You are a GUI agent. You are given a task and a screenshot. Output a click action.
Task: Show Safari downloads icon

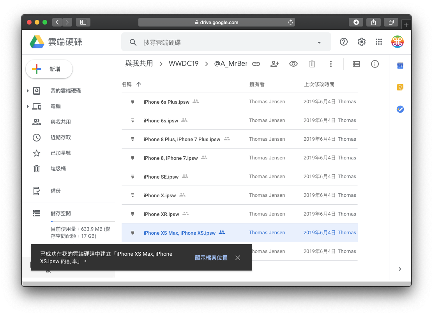click(x=356, y=22)
